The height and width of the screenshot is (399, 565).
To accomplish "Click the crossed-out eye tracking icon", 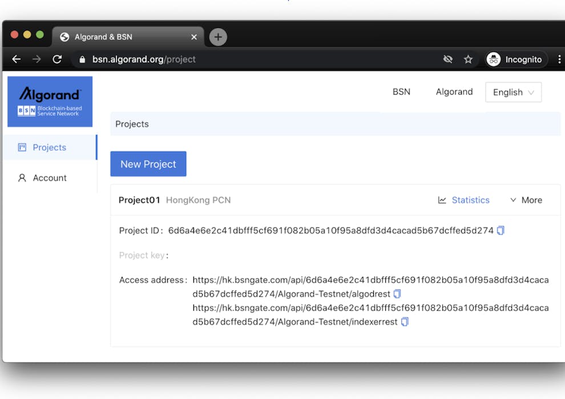I will coord(448,59).
